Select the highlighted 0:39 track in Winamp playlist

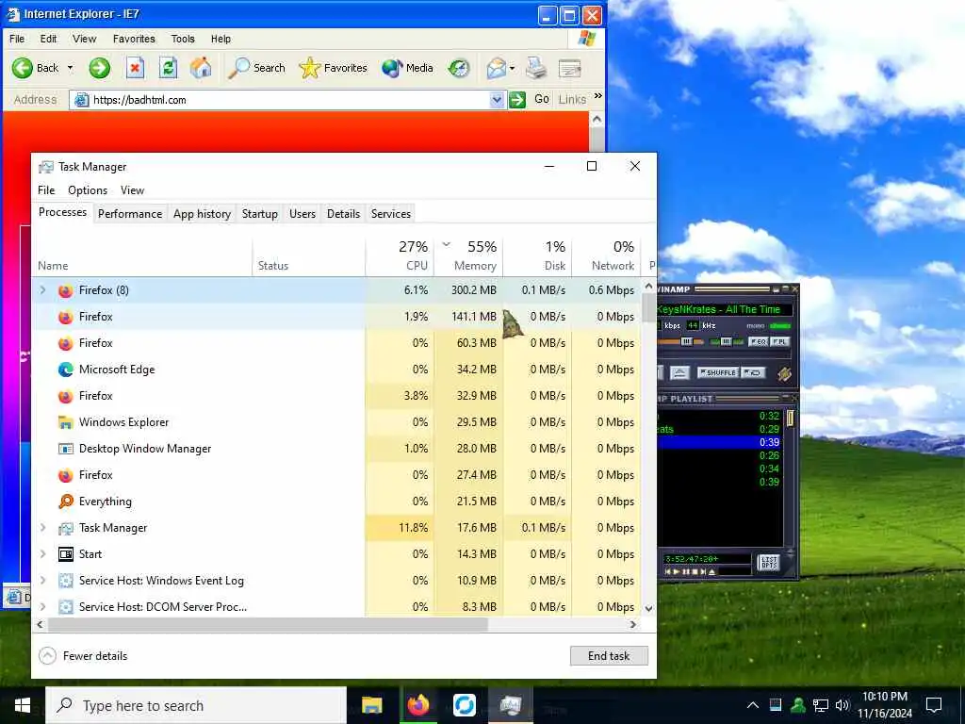click(719, 442)
